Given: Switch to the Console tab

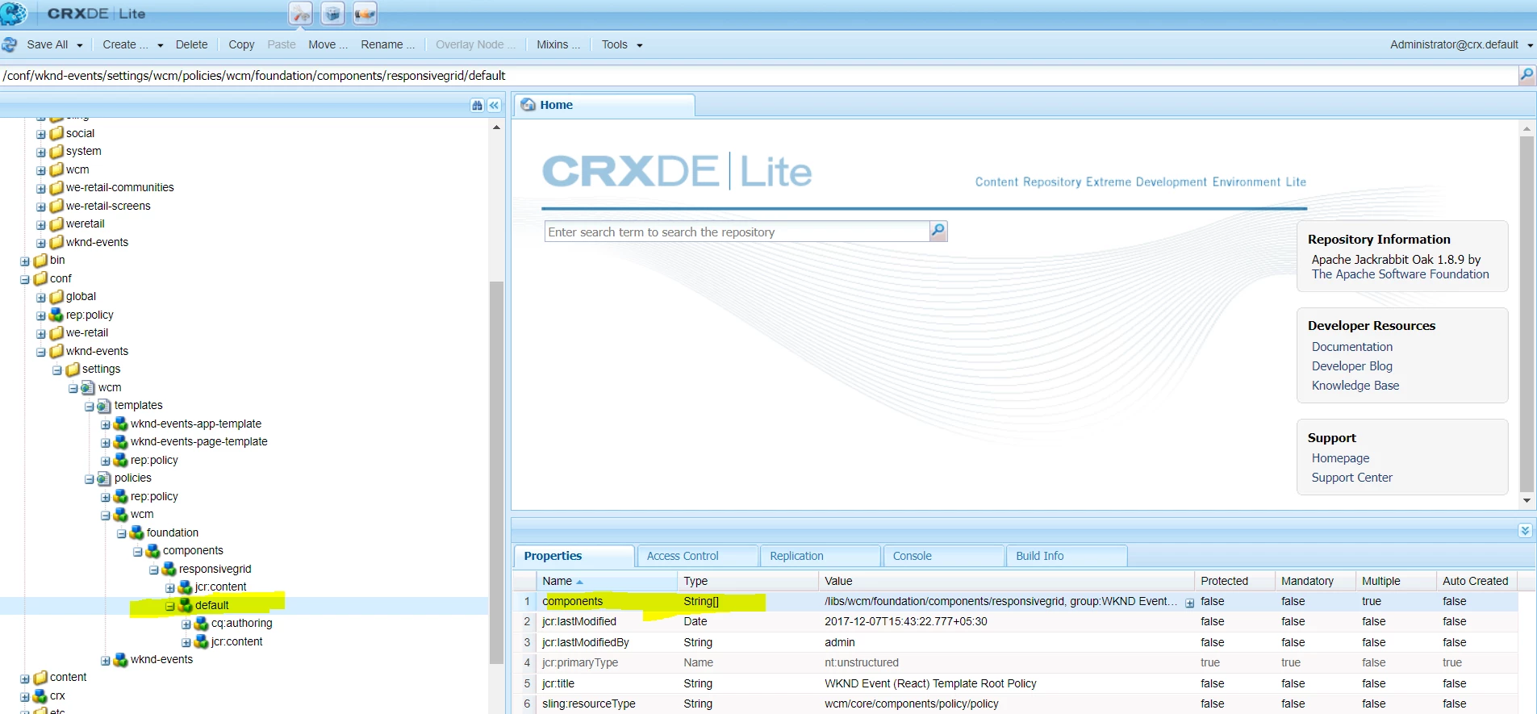Looking at the screenshot, I should pos(943,556).
